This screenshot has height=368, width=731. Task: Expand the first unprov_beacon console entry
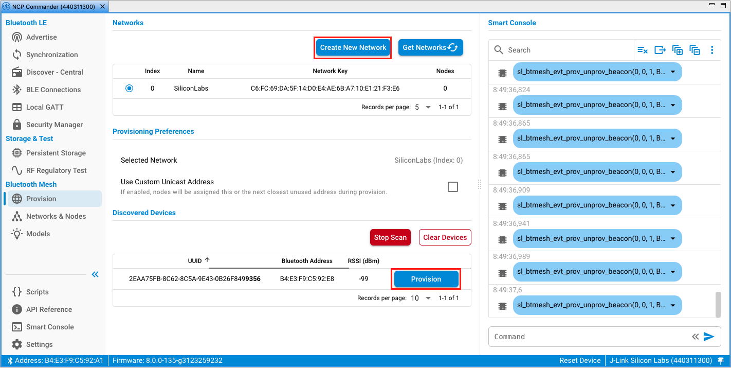tap(673, 72)
